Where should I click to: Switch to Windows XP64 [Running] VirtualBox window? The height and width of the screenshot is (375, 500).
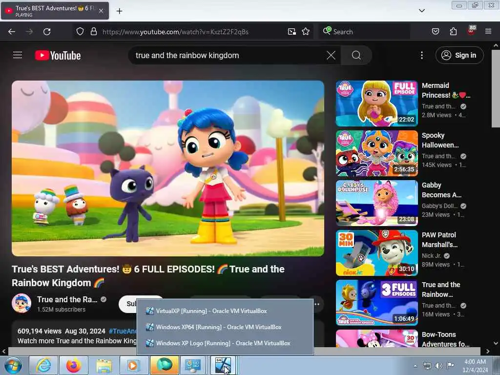click(x=225, y=327)
